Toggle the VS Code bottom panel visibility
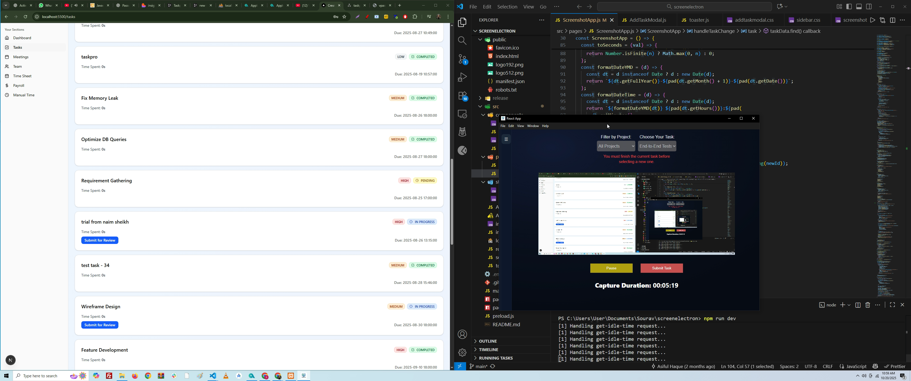The height and width of the screenshot is (381, 911). click(x=859, y=7)
